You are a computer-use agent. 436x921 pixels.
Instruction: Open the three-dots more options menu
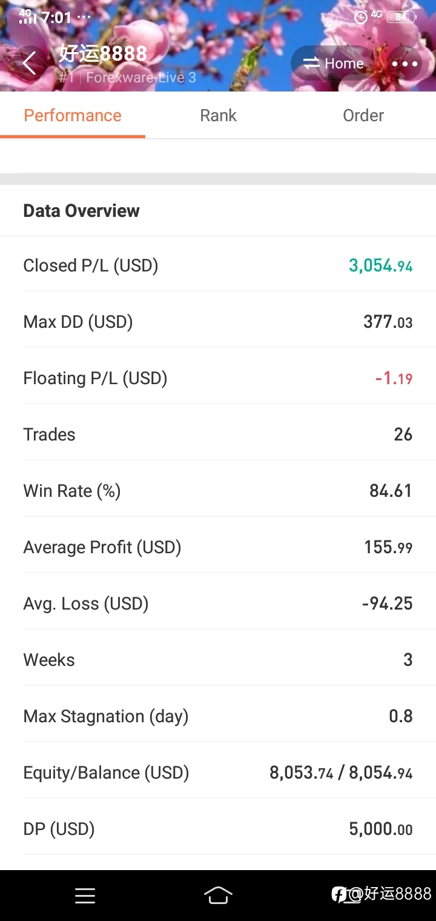click(405, 64)
